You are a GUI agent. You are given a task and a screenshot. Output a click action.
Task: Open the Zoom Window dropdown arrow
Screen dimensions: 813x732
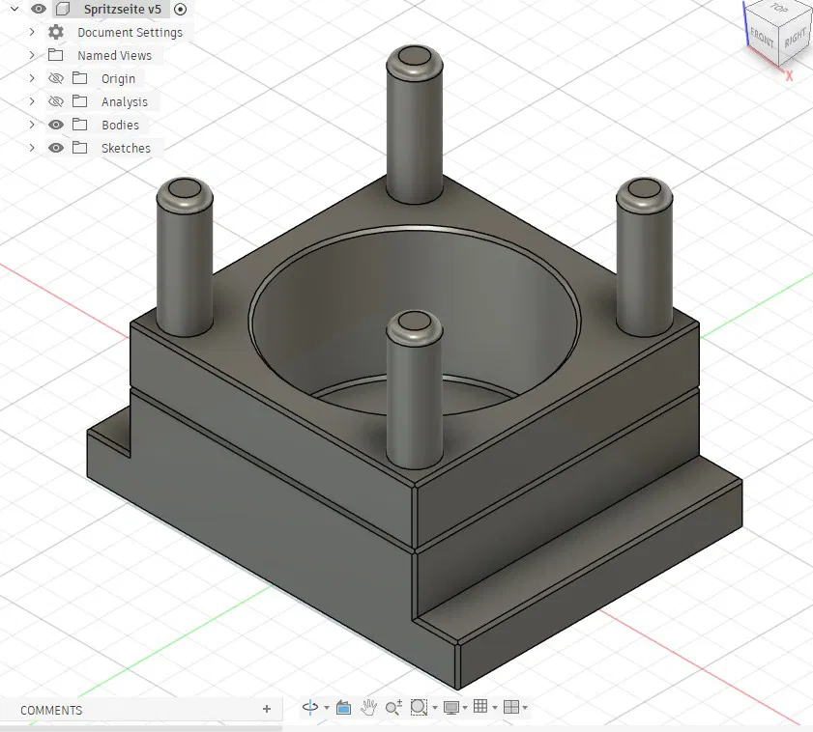435,708
